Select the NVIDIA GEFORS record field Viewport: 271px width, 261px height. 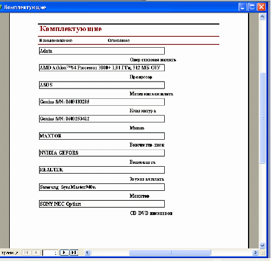(102, 153)
